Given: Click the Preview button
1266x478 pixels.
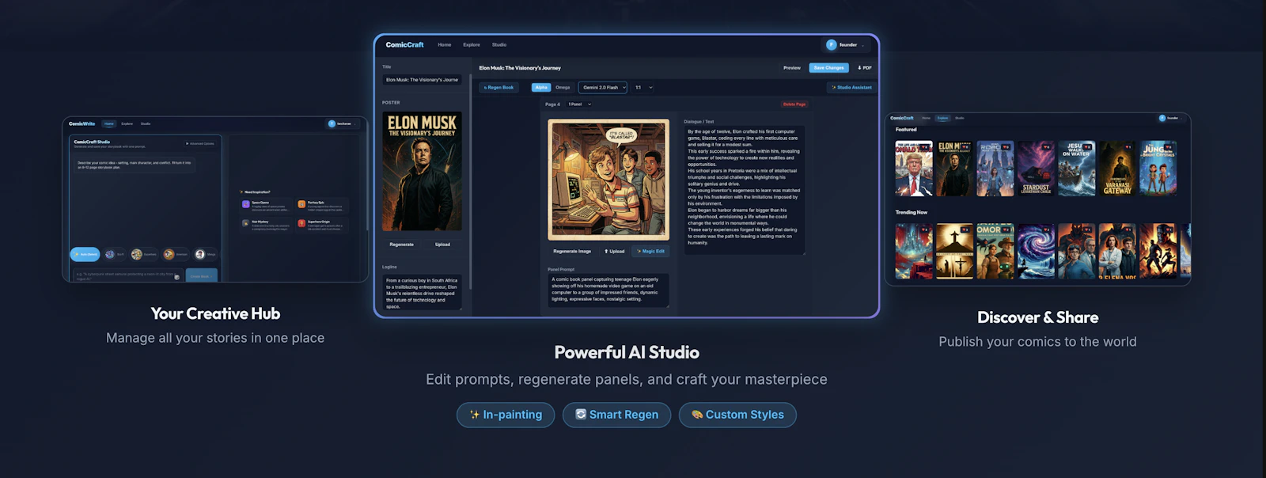Looking at the screenshot, I should pos(792,68).
